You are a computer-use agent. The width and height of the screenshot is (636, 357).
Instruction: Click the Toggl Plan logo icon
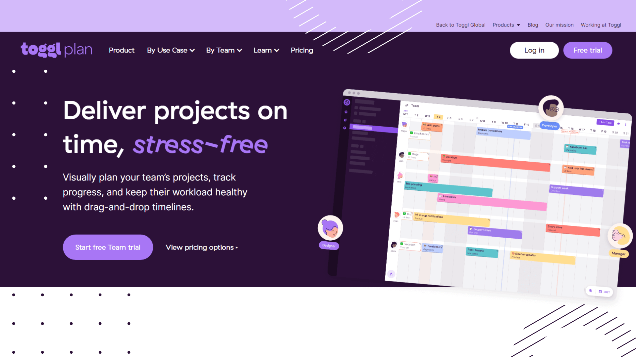56,49
